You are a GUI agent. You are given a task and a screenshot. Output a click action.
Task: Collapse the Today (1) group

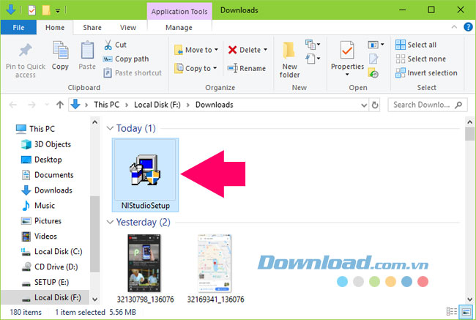click(x=108, y=128)
